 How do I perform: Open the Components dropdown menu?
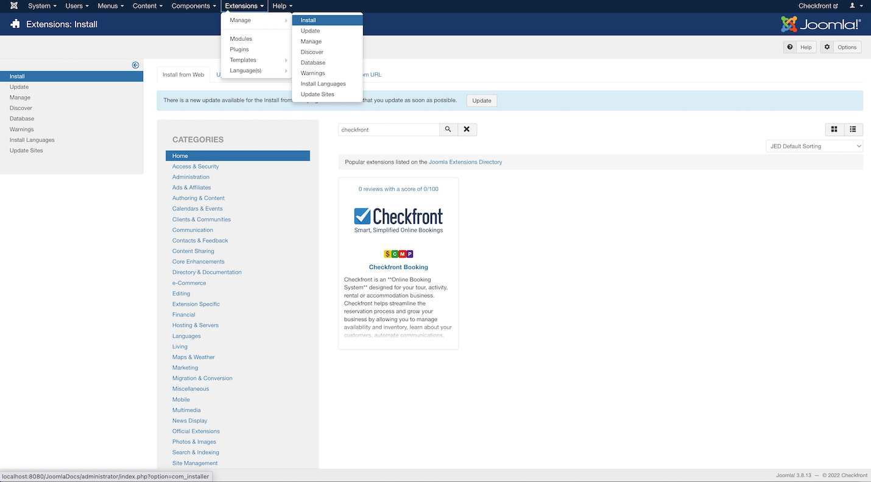pos(194,6)
